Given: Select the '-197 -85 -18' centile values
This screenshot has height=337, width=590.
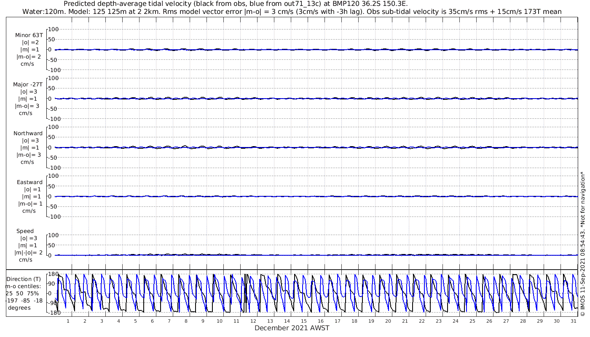Looking at the screenshot, I should click(x=24, y=300).
